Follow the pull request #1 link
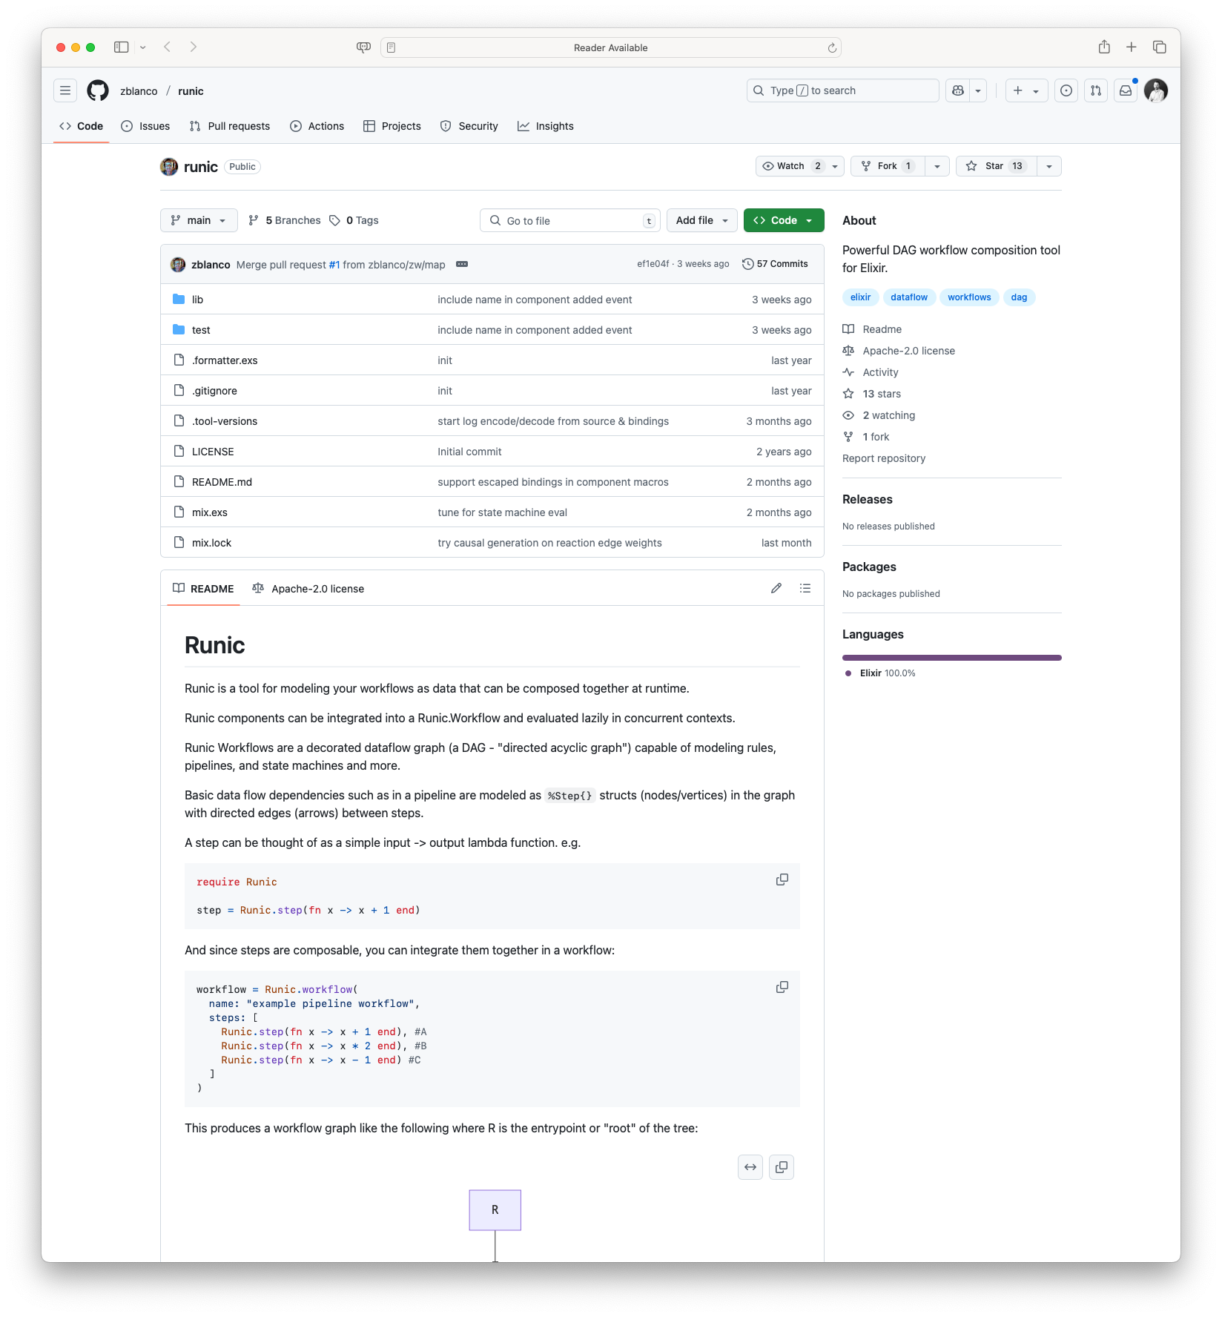The height and width of the screenshot is (1317, 1222). (334, 264)
